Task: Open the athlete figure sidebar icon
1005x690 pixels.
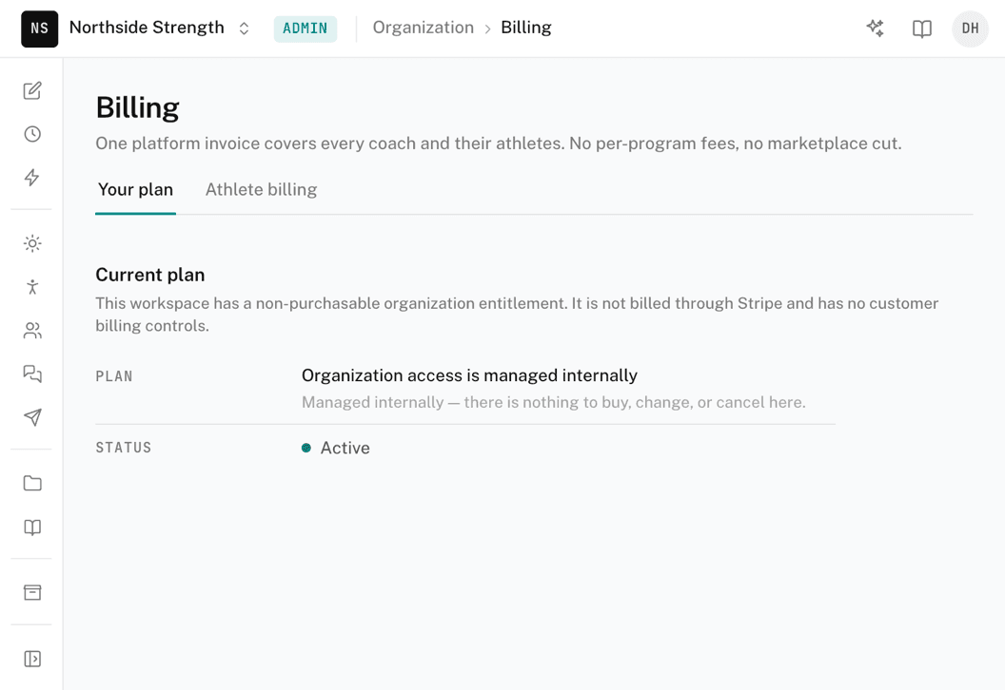Action: tap(32, 287)
